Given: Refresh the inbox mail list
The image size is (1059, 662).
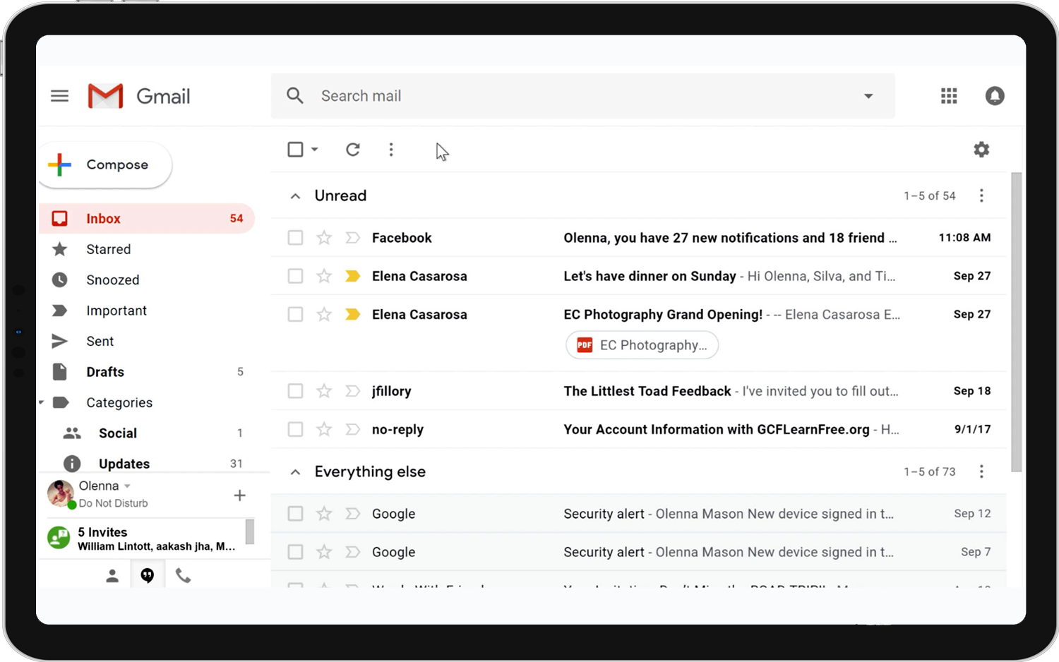Looking at the screenshot, I should 353,150.
